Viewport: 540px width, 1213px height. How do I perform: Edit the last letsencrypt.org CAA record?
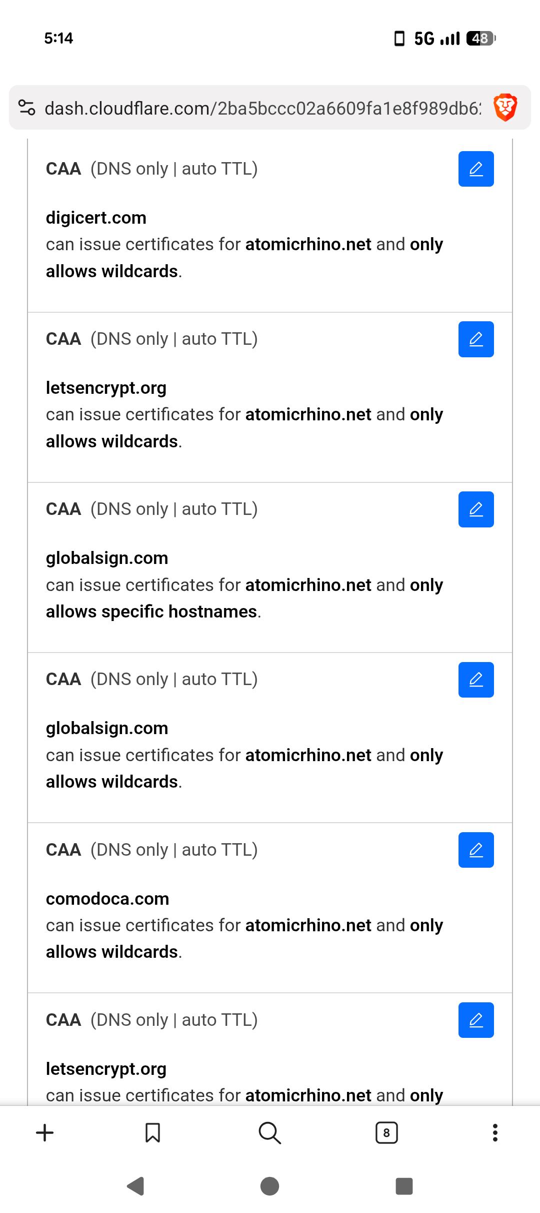[476, 1020]
